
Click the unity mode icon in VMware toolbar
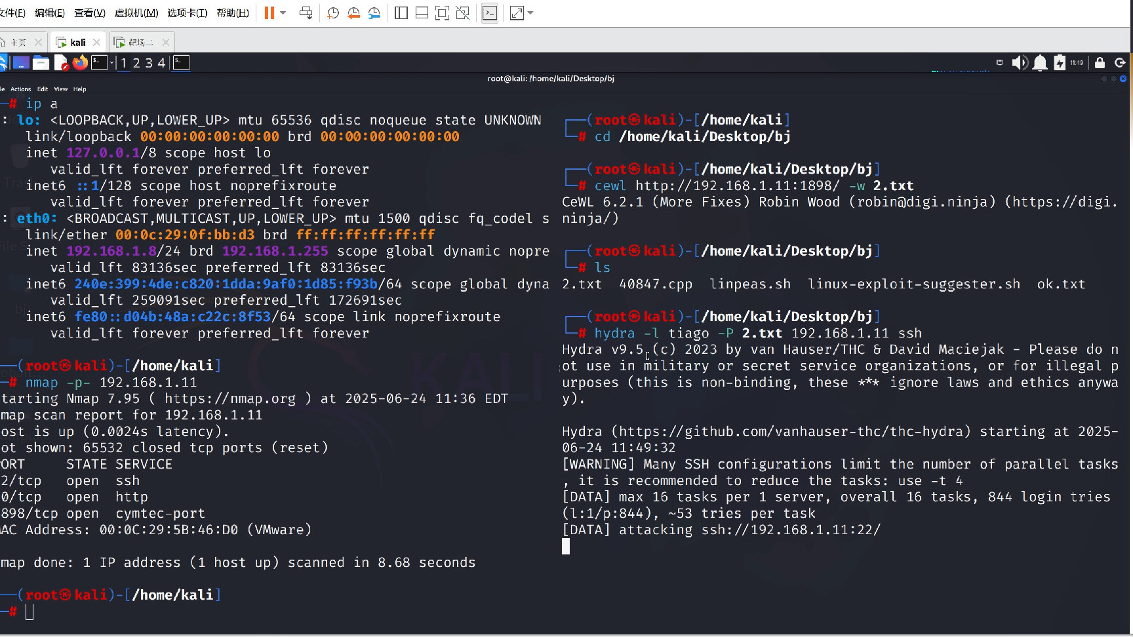click(x=463, y=13)
